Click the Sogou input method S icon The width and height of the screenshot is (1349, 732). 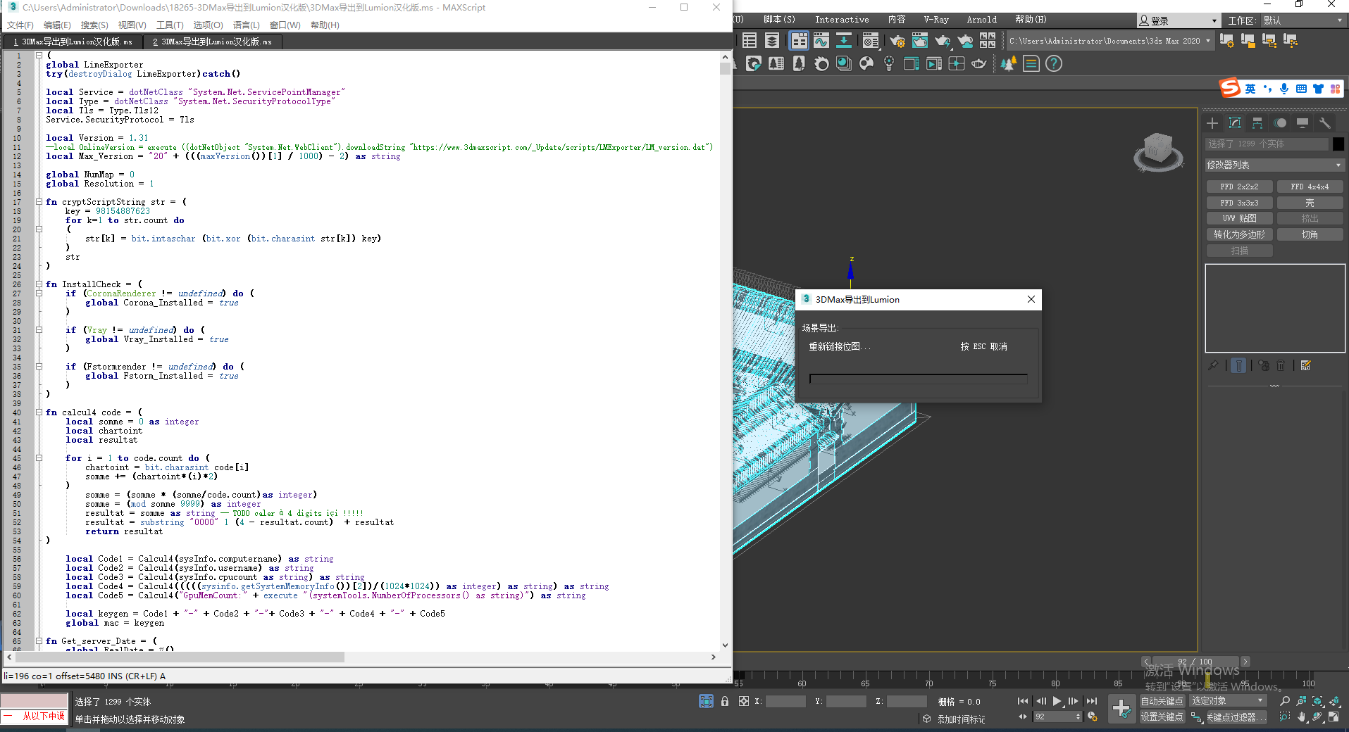point(1230,88)
